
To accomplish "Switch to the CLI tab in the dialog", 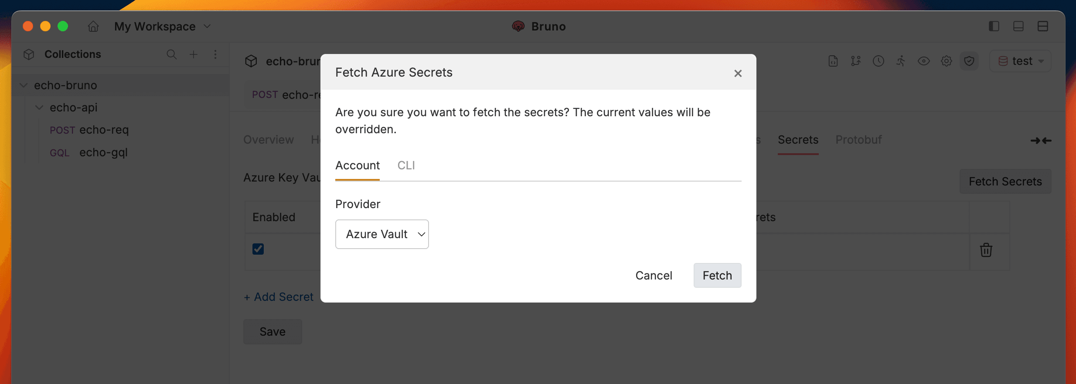I will pos(405,165).
